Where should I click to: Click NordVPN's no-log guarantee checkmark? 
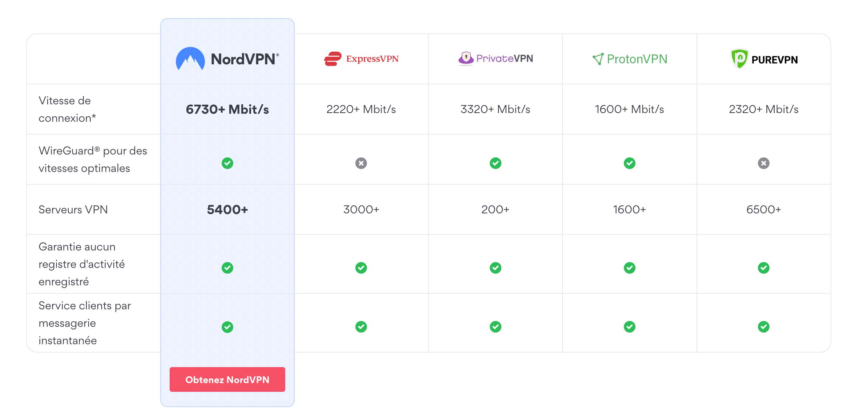click(x=227, y=268)
